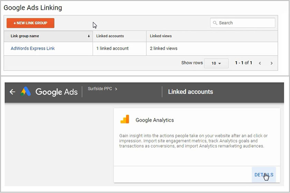Open the AdWords Express Link group
This screenshot has height=193, width=290.
33,48
